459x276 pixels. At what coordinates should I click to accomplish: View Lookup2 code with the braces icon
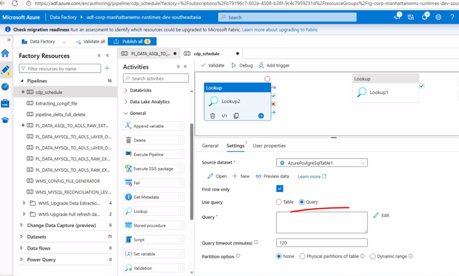point(224,116)
